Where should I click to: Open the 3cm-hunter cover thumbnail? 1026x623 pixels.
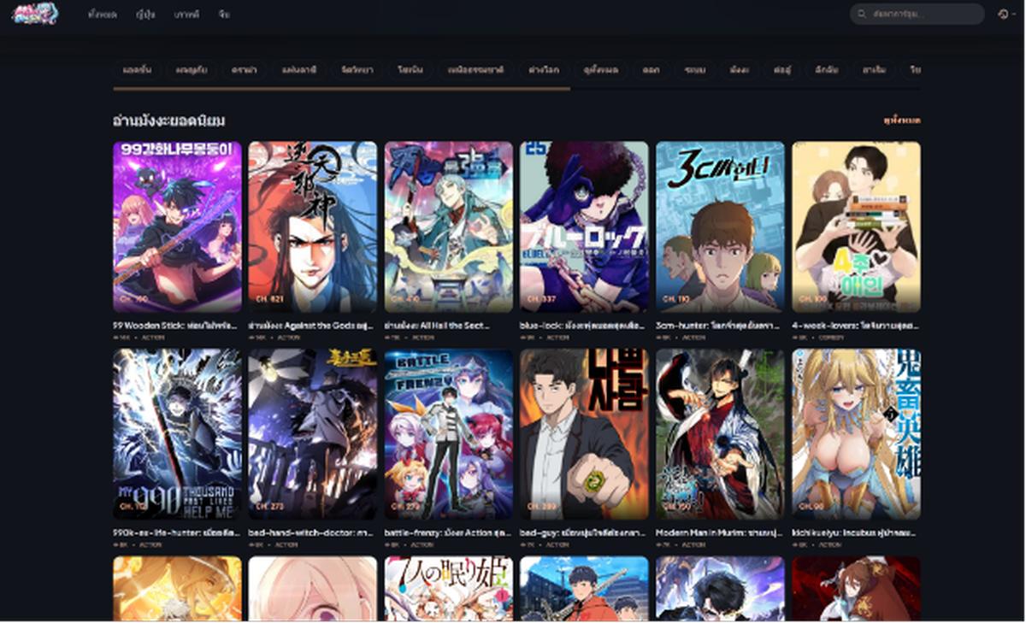point(720,226)
